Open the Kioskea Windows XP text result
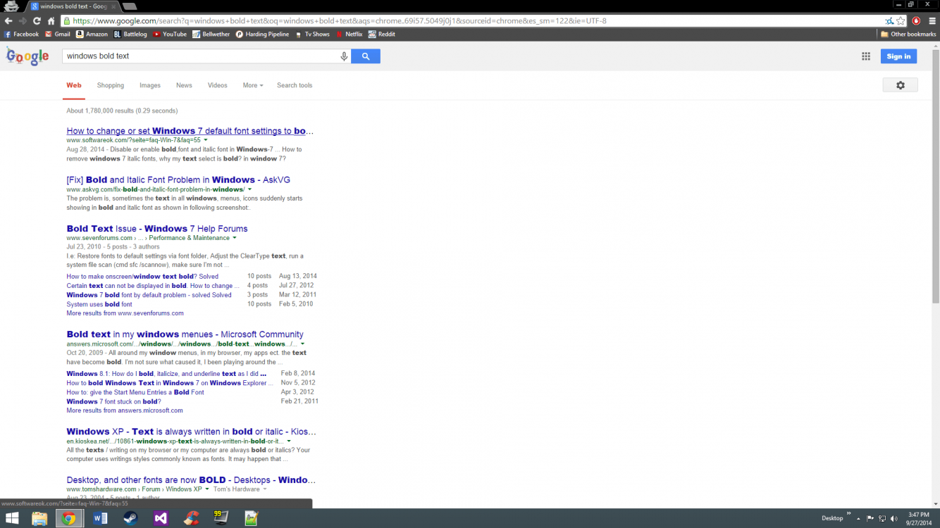The height and width of the screenshot is (528, 940). pos(192,432)
